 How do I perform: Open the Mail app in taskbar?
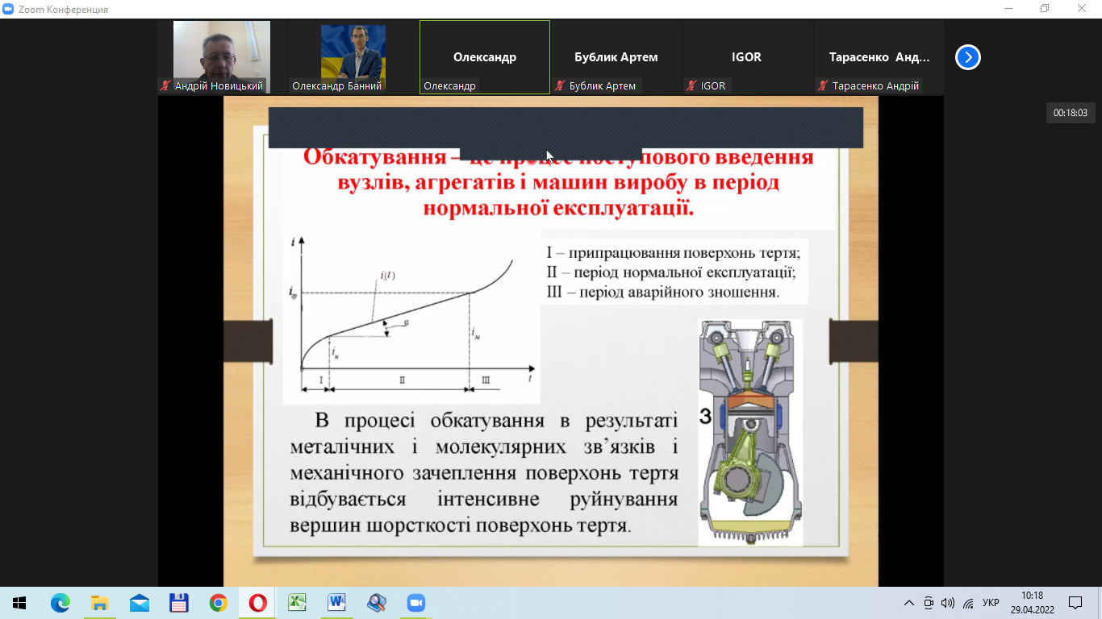[139, 603]
